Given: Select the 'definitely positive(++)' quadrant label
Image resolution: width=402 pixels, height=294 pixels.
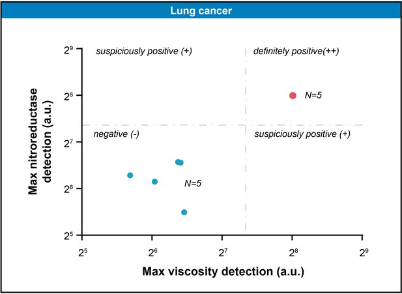Looking at the screenshot, I should pyautogui.click(x=296, y=51).
